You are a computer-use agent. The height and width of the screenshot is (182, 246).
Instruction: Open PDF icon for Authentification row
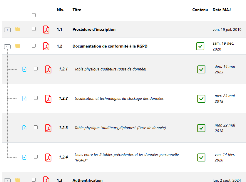point(46,179)
